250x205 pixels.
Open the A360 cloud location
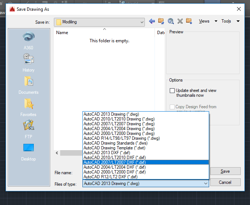pos(29,40)
